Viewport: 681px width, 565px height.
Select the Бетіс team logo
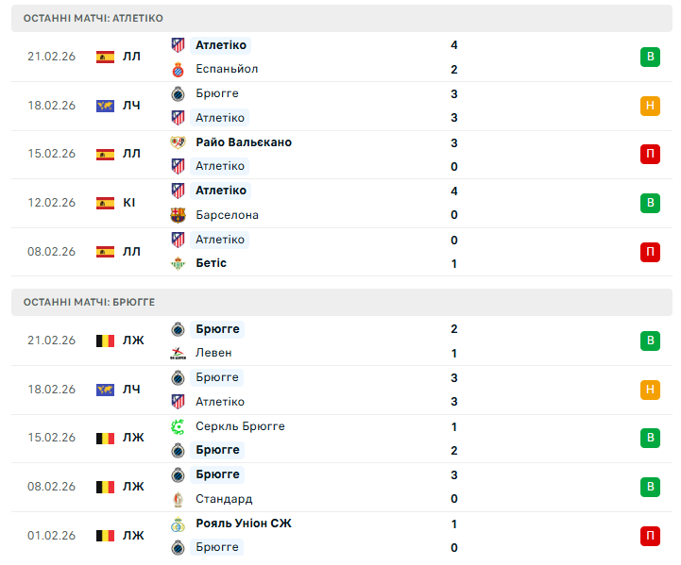pos(177,263)
